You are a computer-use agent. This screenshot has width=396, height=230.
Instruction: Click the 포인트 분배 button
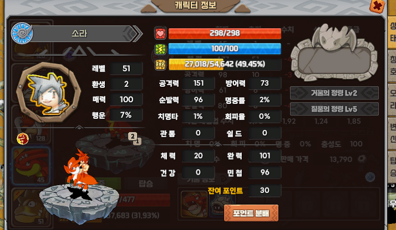[251, 213]
